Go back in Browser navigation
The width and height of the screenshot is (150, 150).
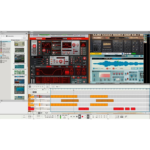(2, 36)
